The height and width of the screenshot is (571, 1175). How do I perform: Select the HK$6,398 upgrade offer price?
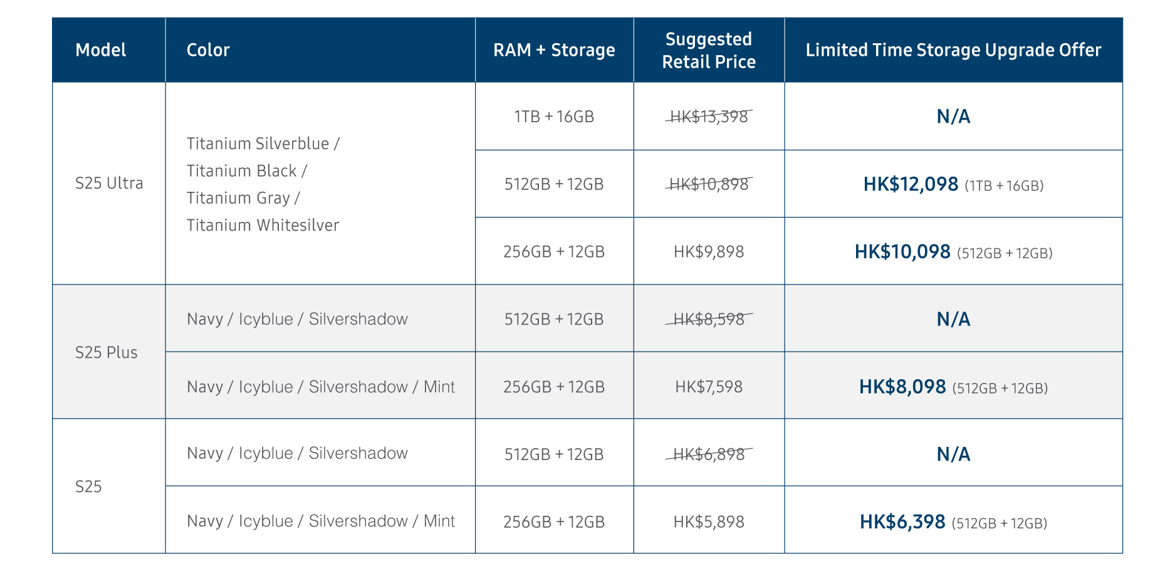902,521
